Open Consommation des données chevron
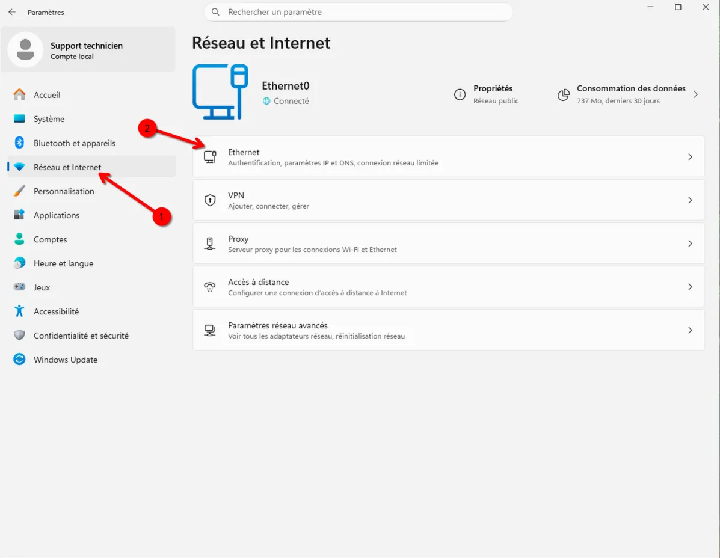720x558 pixels. click(x=696, y=94)
